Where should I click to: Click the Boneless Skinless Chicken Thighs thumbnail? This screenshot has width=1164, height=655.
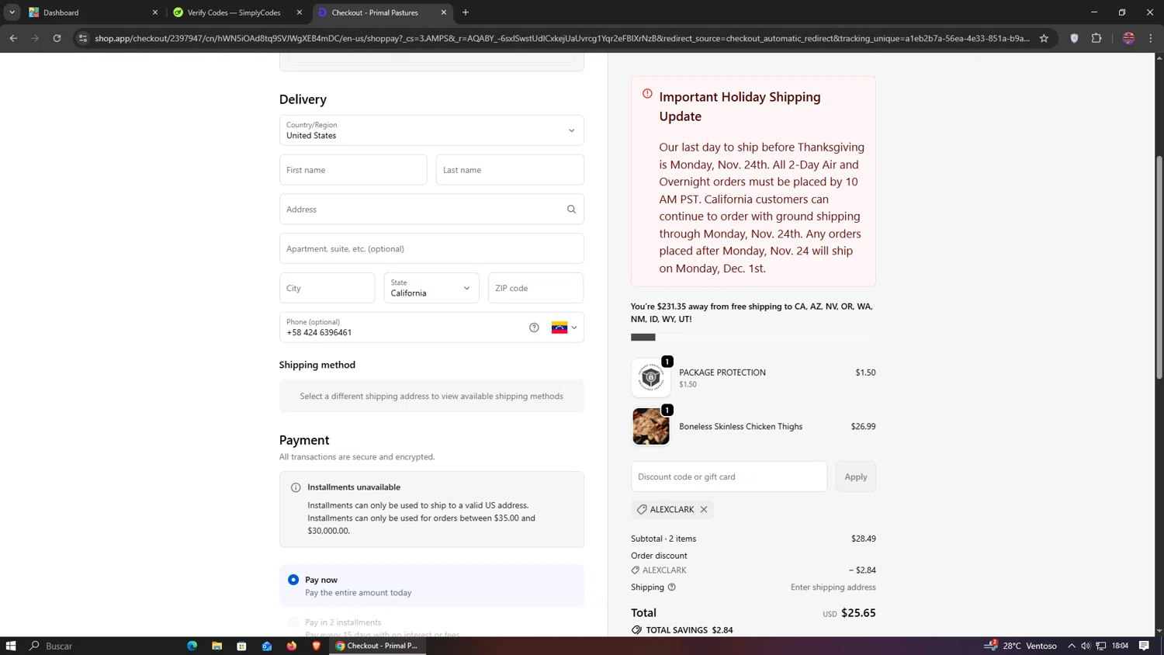[650, 427]
